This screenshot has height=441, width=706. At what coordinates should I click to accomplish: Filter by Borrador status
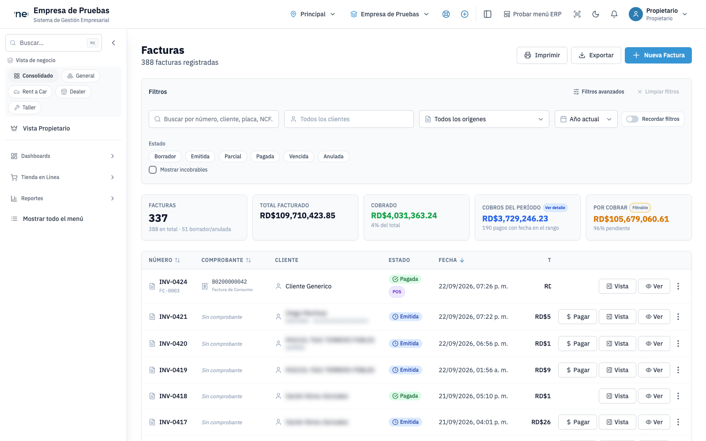[165, 157]
